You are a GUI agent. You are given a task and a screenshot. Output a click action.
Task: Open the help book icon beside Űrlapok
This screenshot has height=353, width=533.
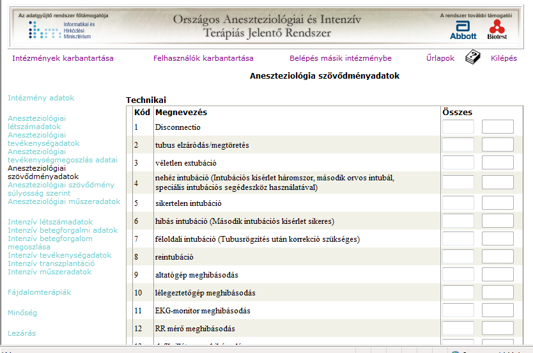point(472,57)
